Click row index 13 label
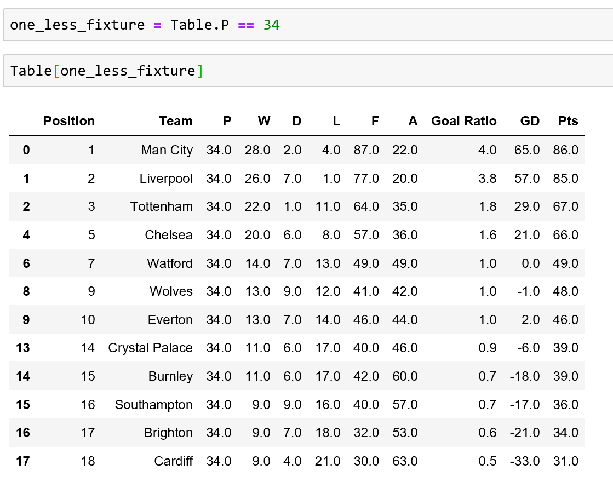 click(23, 348)
